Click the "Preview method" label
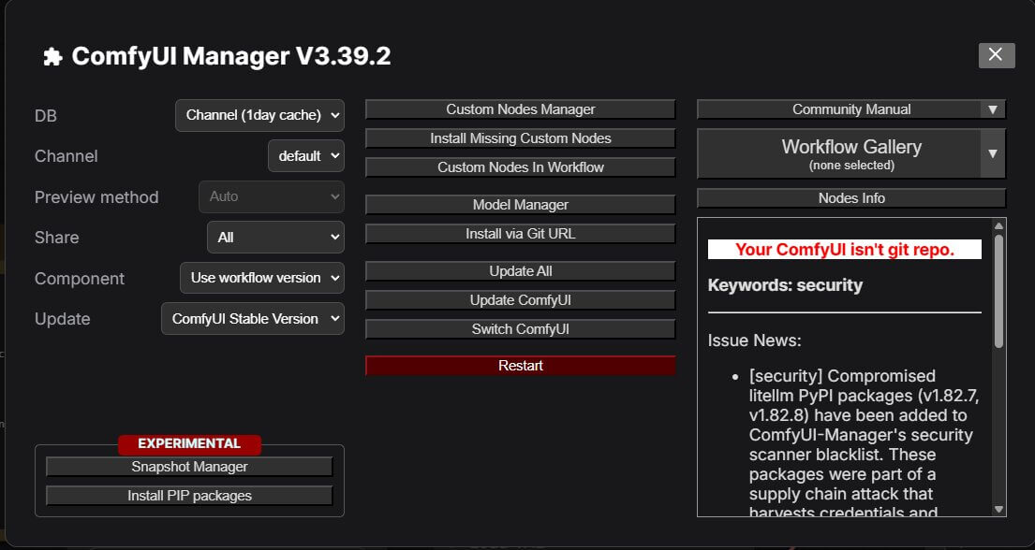 (96, 197)
